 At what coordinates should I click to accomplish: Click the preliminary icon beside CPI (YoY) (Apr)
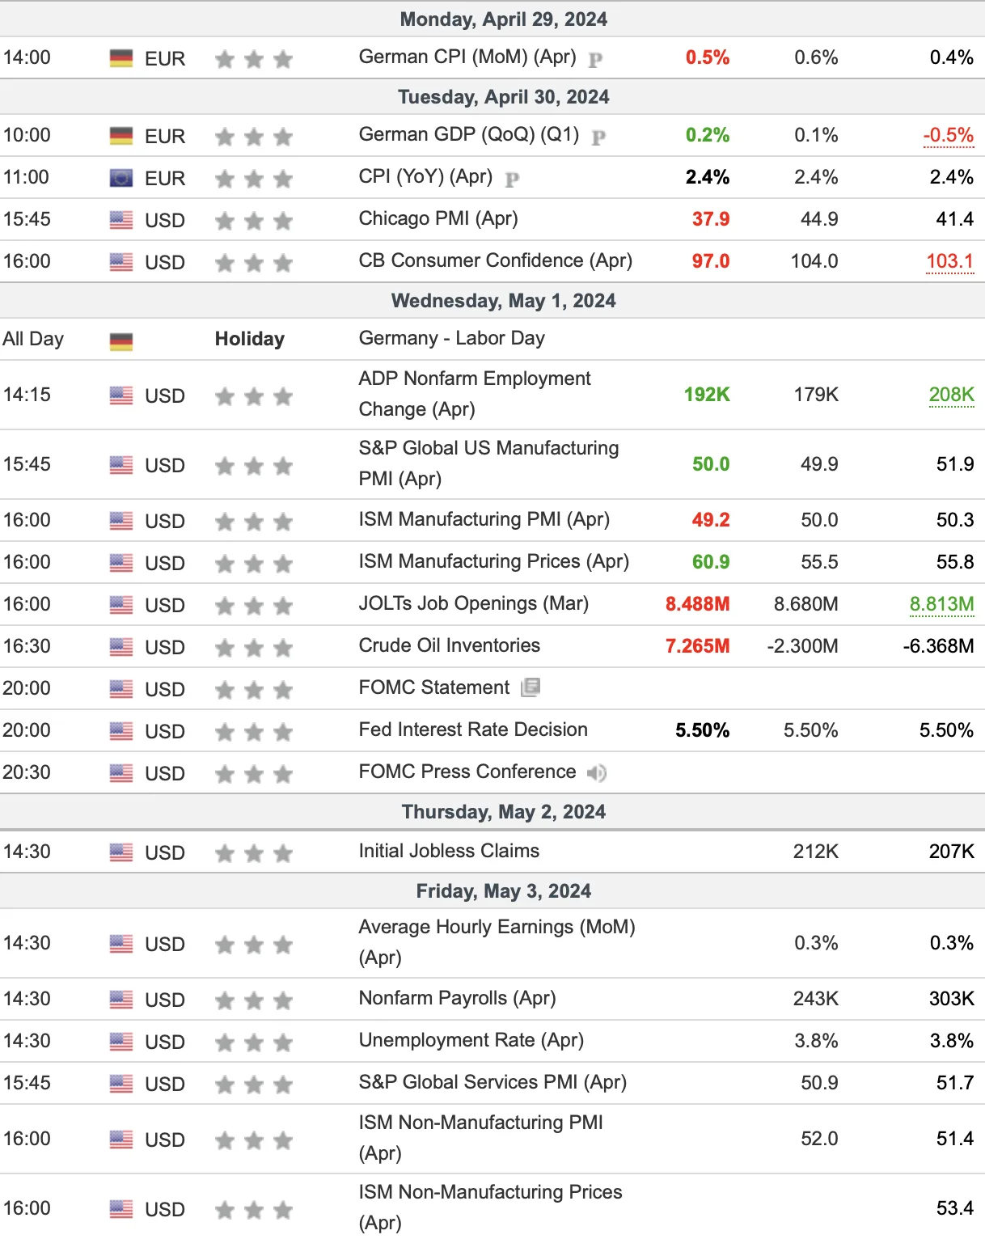click(512, 179)
